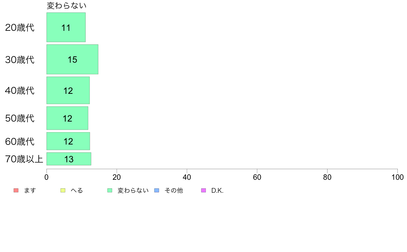This screenshot has width=407, height=252.
Task: Click the red ます legend swatch
Action: tap(16, 190)
